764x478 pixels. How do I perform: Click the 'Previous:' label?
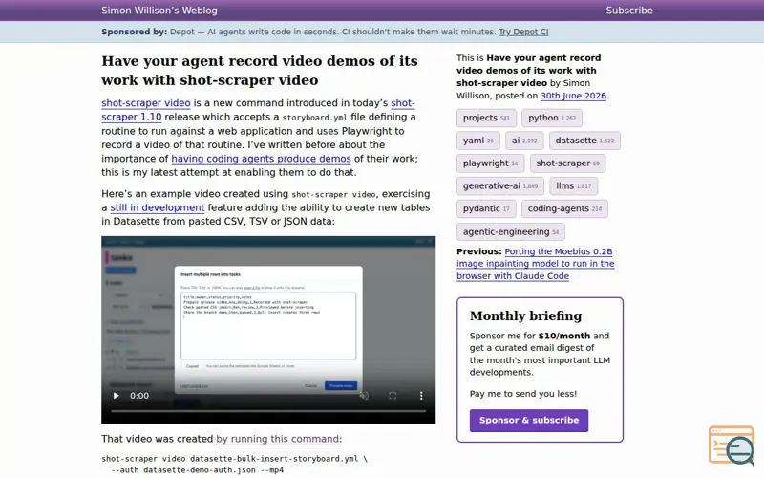(x=479, y=251)
